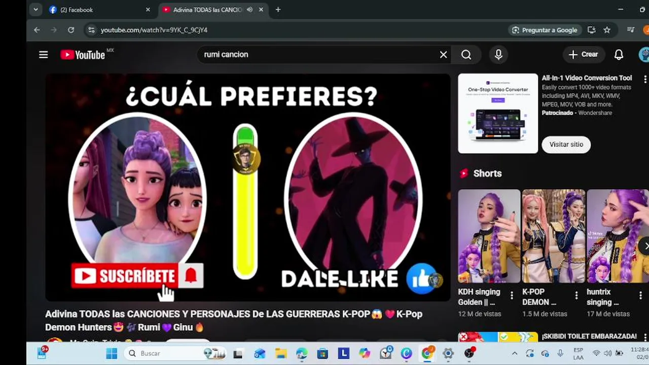Open the KDH singing Golden short thumbnail
649x365 pixels.
(489, 236)
